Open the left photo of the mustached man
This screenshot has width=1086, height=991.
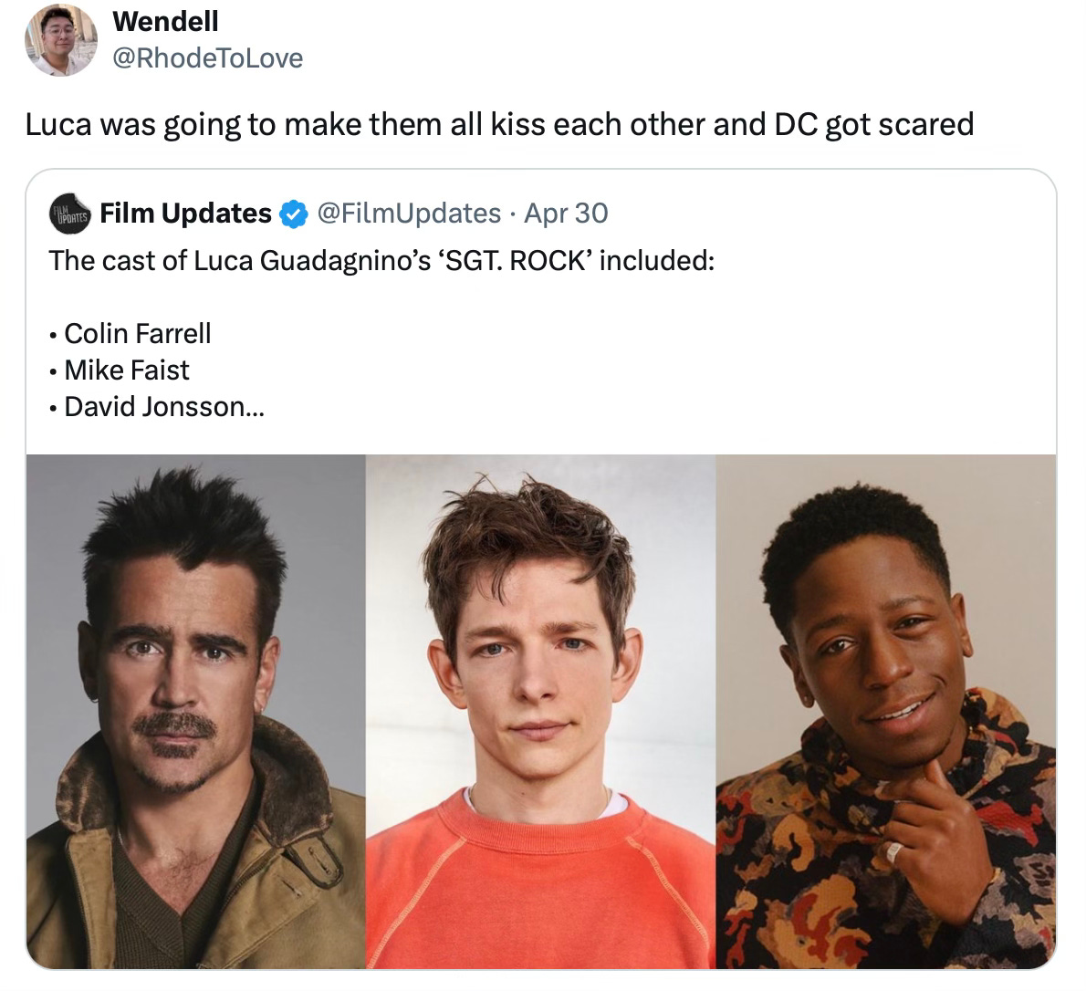pyautogui.click(x=196, y=711)
